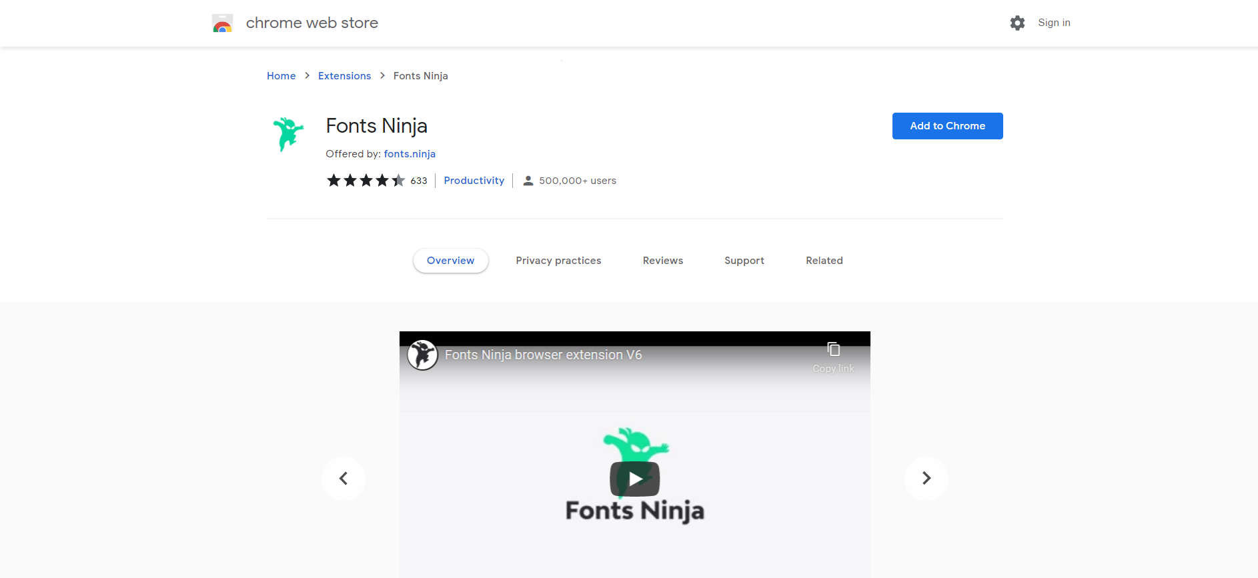Open the Support tab
This screenshot has height=578, width=1258.
tap(744, 261)
